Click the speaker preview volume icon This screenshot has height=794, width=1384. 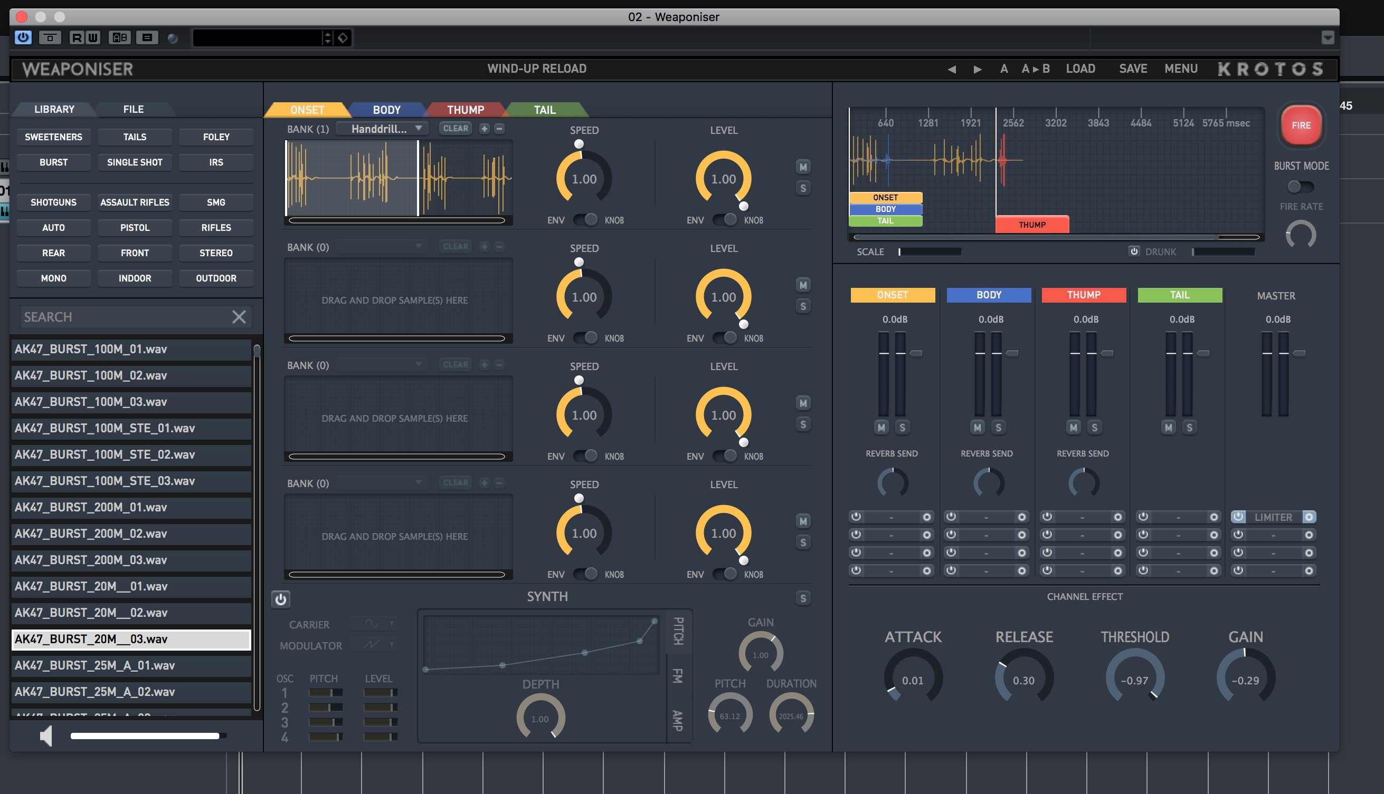46,735
